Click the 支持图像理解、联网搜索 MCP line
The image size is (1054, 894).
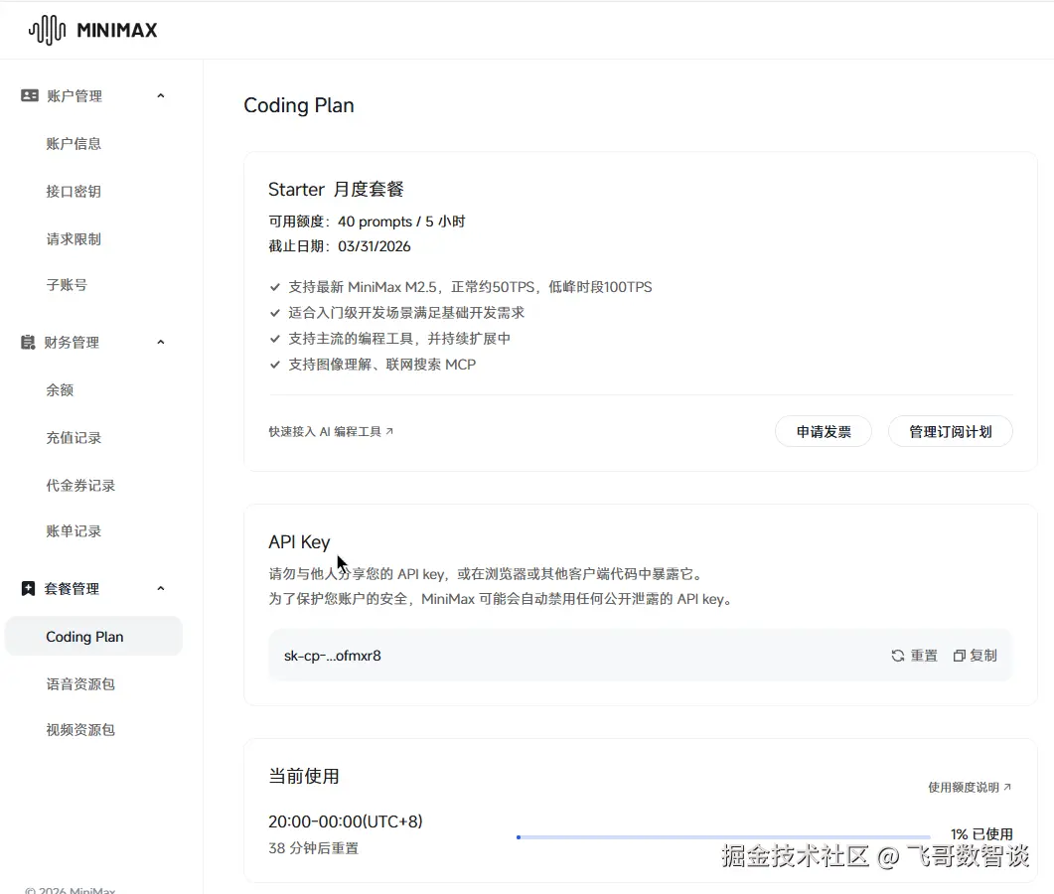coord(381,365)
